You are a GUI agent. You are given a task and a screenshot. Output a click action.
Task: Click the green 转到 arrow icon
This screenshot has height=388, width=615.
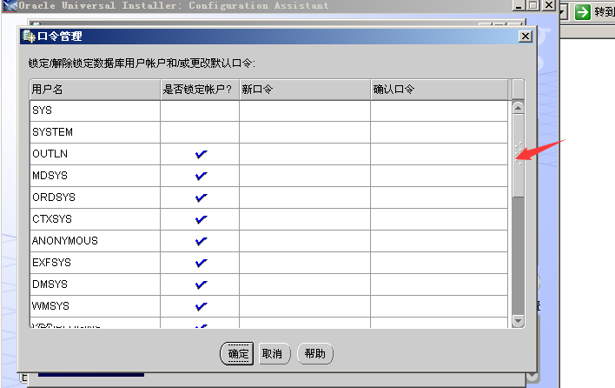(x=583, y=12)
